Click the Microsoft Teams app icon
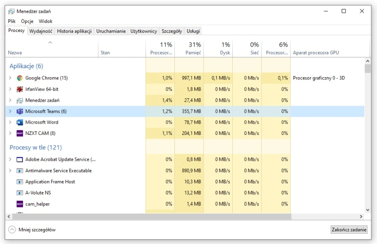Image resolution: width=377 pixels, height=244 pixels. [20, 111]
